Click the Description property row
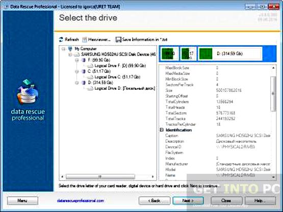283x212 pixels. pos(215,141)
